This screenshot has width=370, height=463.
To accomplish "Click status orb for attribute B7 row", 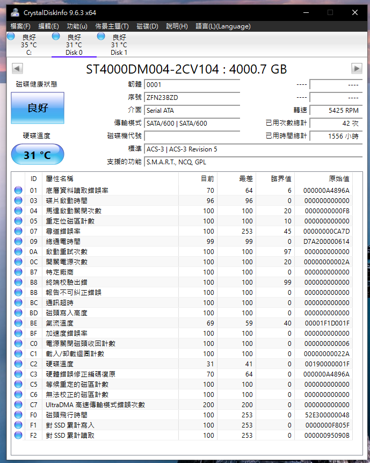I will (18, 272).
